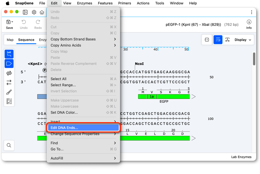Toggle the double-strand display icon
The width and height of the screenshot is (260, 174).
pyautogui.click(x=9, y=73)
